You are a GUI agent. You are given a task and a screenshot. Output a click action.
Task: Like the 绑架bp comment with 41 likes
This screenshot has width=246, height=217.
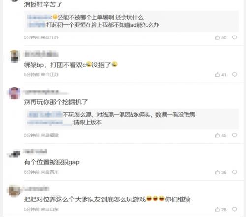click(x=220, y=75)
